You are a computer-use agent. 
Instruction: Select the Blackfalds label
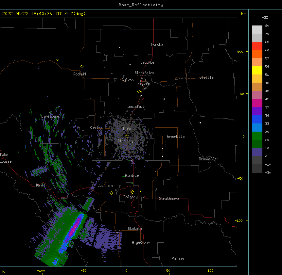144,73
